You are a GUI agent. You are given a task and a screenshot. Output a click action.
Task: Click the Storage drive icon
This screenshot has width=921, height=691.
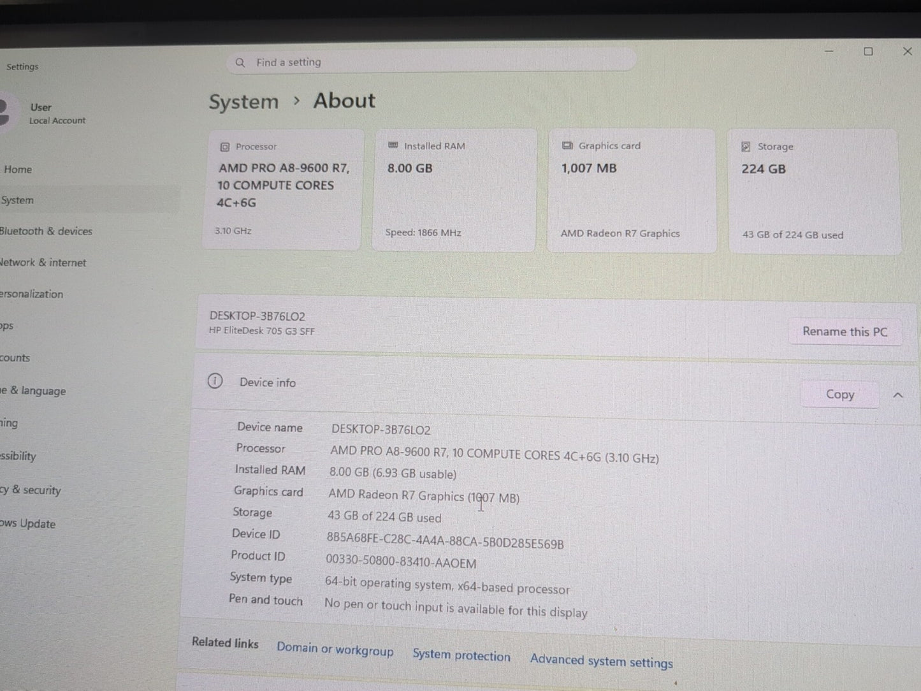[746, 147]
